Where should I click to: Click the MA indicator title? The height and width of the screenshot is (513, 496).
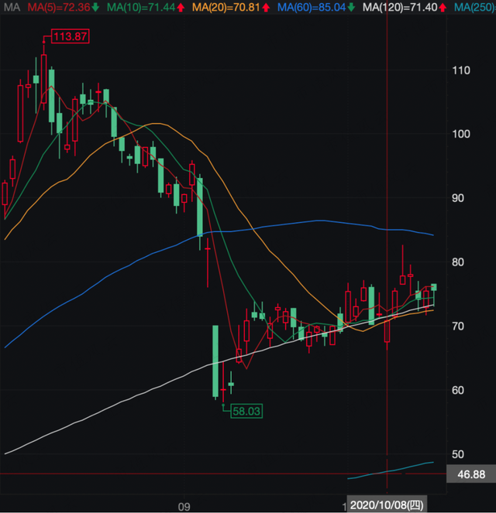(x=12, y=7)
